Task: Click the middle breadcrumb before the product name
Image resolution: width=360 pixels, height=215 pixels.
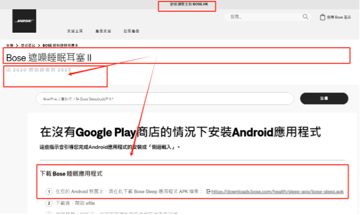Action: click(x=28, y=46)
